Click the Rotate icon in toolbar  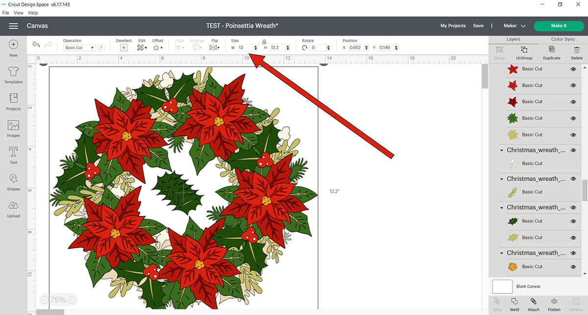click(305, 48)
